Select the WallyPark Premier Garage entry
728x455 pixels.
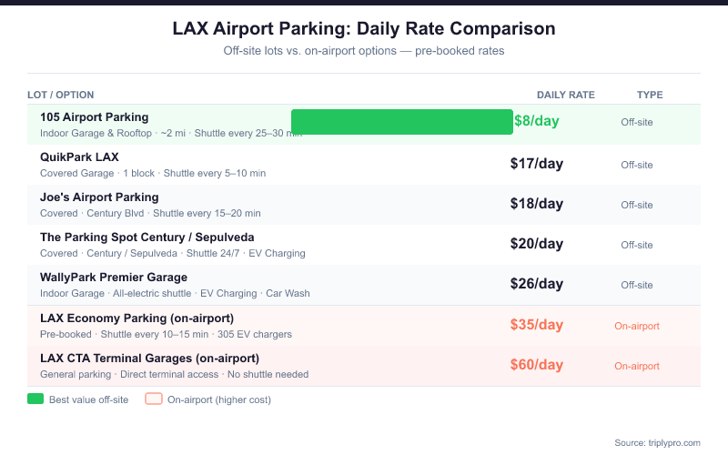click(x=114, y=278)
